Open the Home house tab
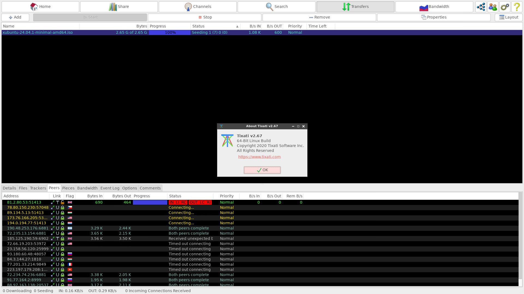Viewport: 524px width, 294px height. point(40,7)
